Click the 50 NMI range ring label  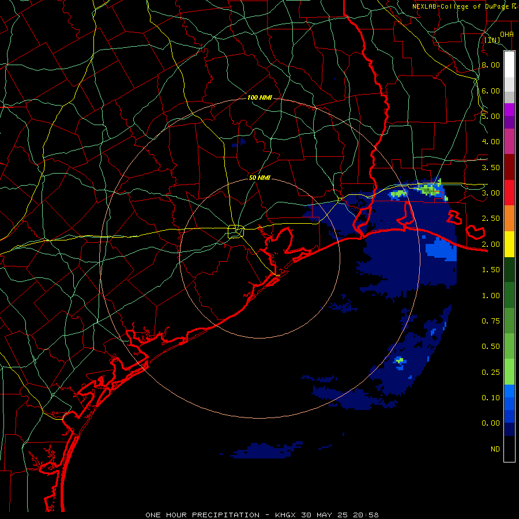click(260, 178)
